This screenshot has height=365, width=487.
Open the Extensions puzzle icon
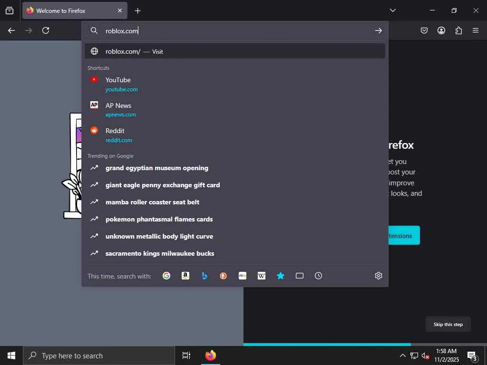[458, 30]
